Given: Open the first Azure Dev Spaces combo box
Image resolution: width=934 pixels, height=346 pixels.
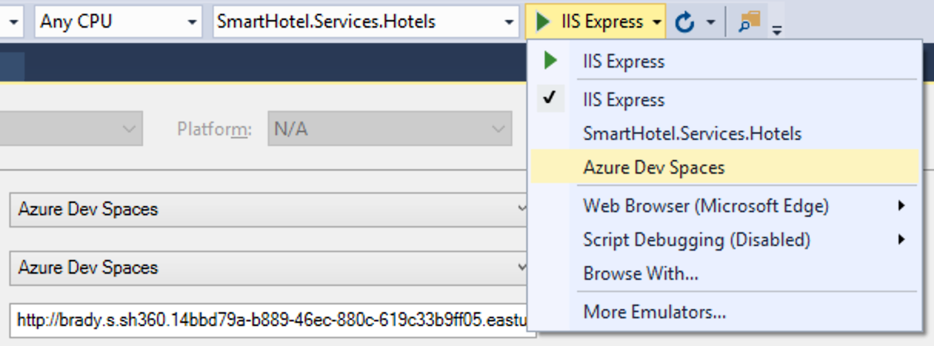Looking at the screenshot, I should pyautogui.click(x=269, y=209).
